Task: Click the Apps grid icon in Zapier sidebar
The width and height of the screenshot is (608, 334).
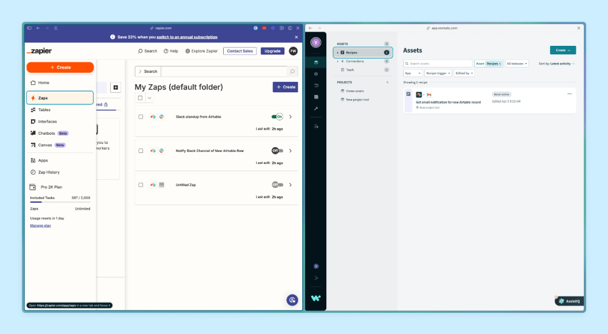Action: 33,160
